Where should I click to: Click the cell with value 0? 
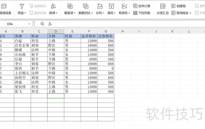(106, 68)
